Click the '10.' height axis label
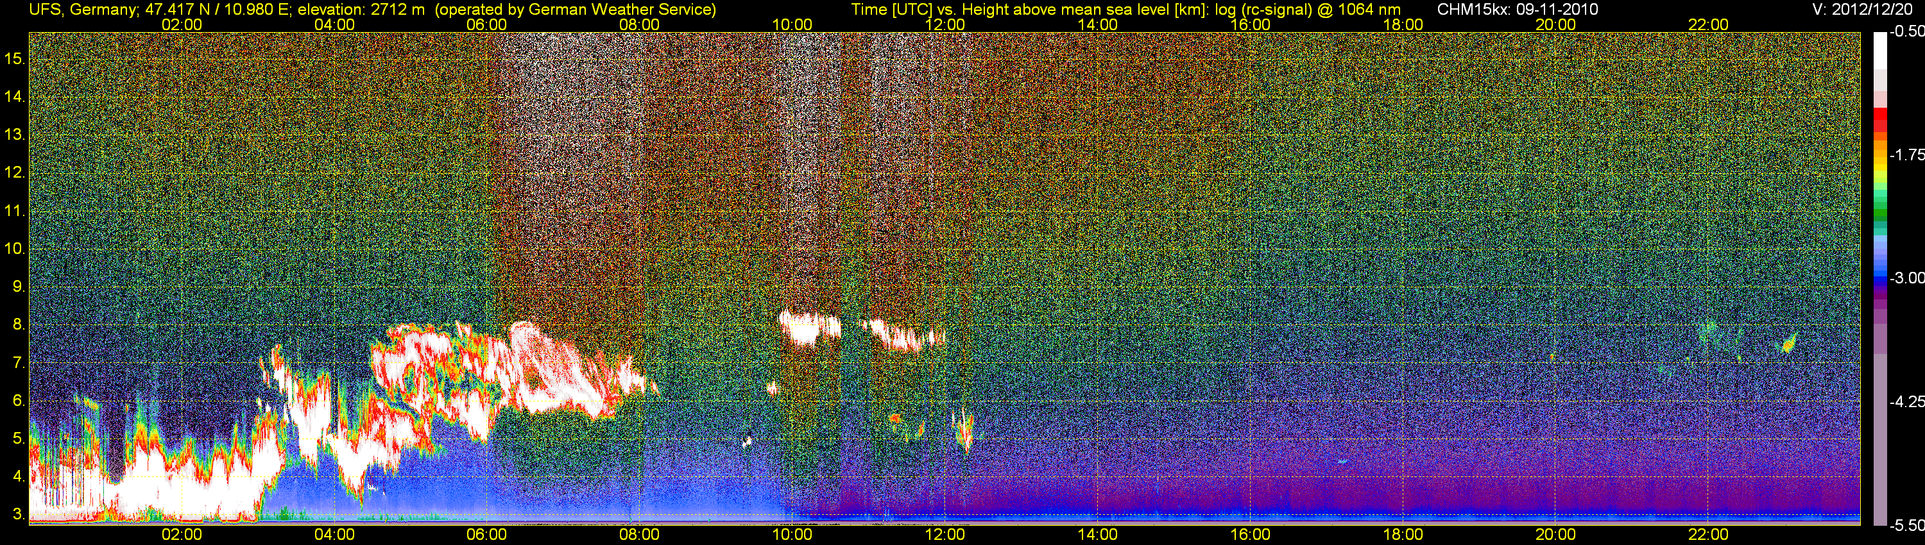 [x=15, y=249]
